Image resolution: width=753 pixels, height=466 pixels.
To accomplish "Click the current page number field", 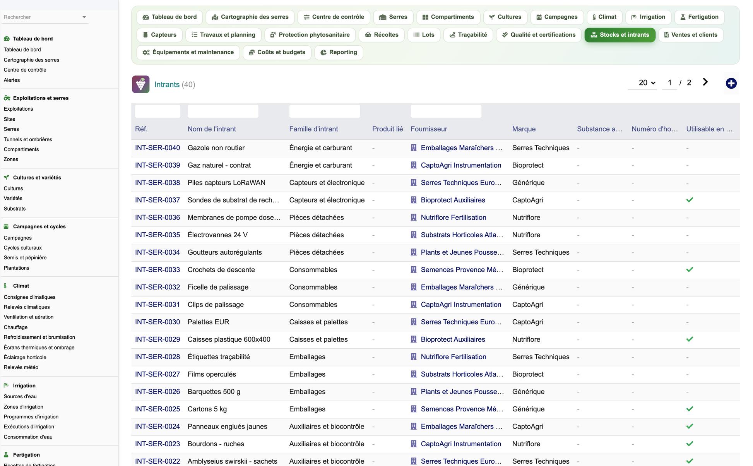I will pos(669,83).
